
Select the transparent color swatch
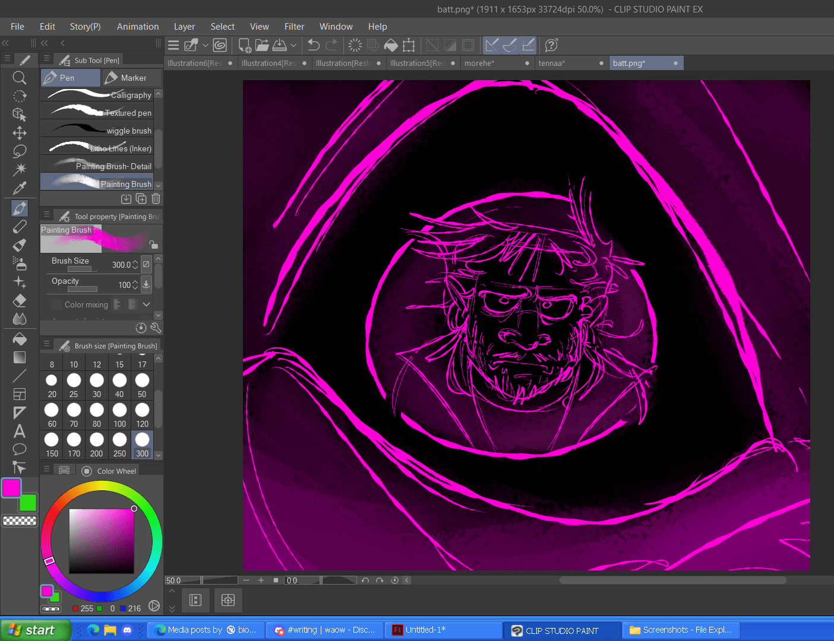click(20, 521)
